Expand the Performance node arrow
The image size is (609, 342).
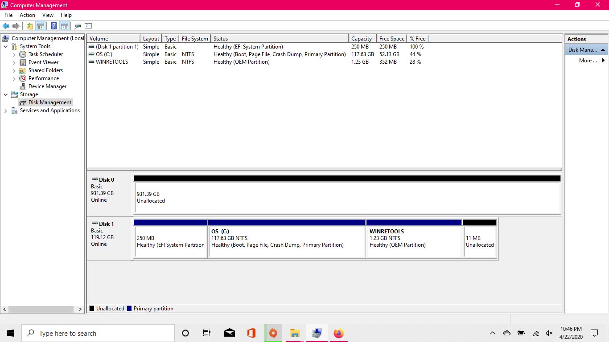pyautogui.click(x=14, y=79)
